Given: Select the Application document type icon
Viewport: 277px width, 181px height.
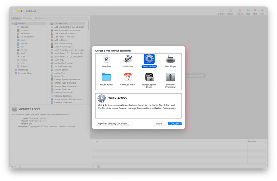Looking at the screenshot, I should tap(128, 59).
